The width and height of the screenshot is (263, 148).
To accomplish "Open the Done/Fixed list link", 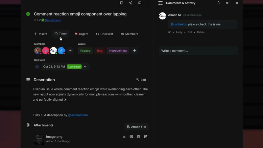I will click(x=53, y=20).
